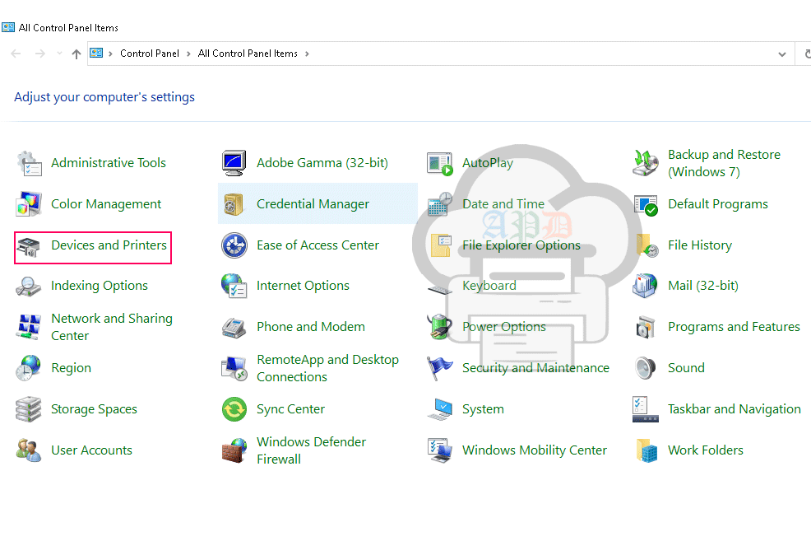The width and height of the screenshot is (811, 541).
Task: Click the address bar Control Panel icon
Action: click(x=97, y=54)
